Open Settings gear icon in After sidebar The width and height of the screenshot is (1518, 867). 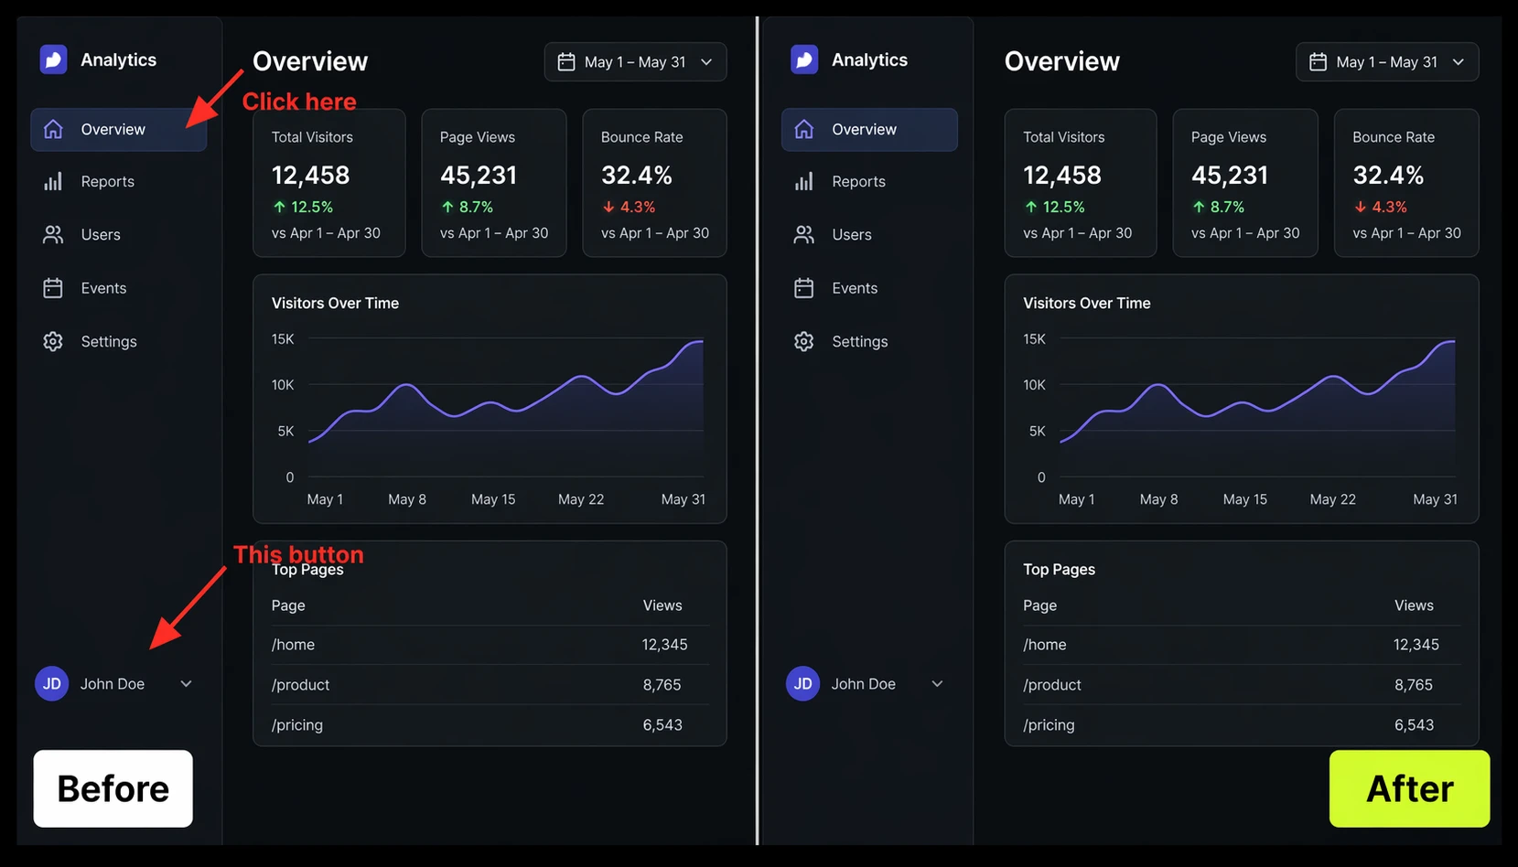[804, 341]
